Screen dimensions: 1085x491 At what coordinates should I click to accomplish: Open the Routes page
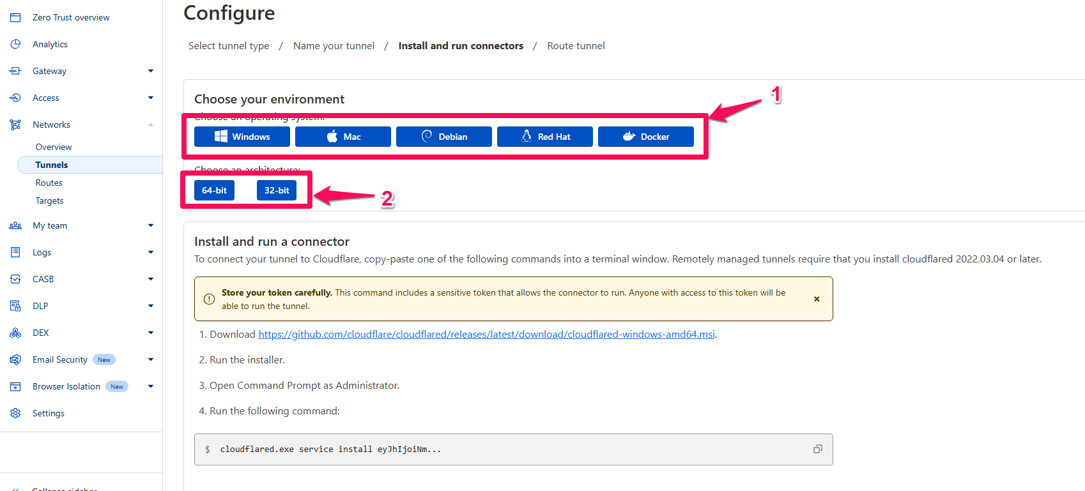(x=49, y=183)
